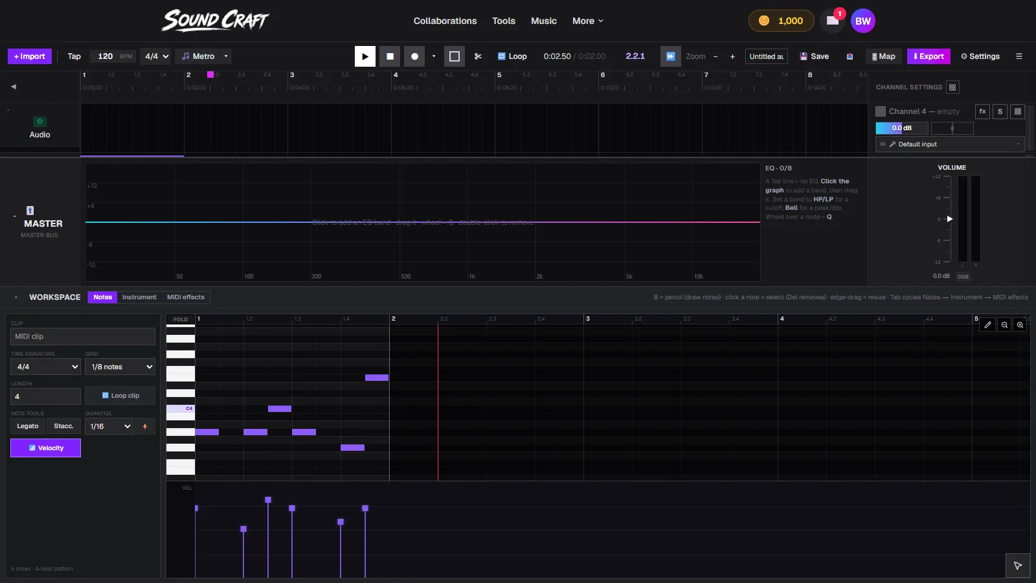Open Channel 4 fx effects
Screen dimensions: 1036x583
click(982, 111)
